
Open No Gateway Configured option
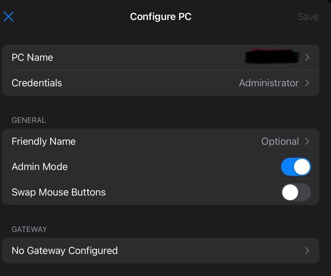tap(65, 250)
